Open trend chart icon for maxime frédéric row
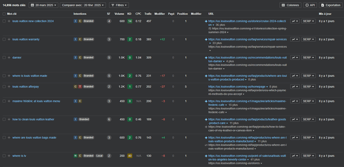 [x=295, y=101]
